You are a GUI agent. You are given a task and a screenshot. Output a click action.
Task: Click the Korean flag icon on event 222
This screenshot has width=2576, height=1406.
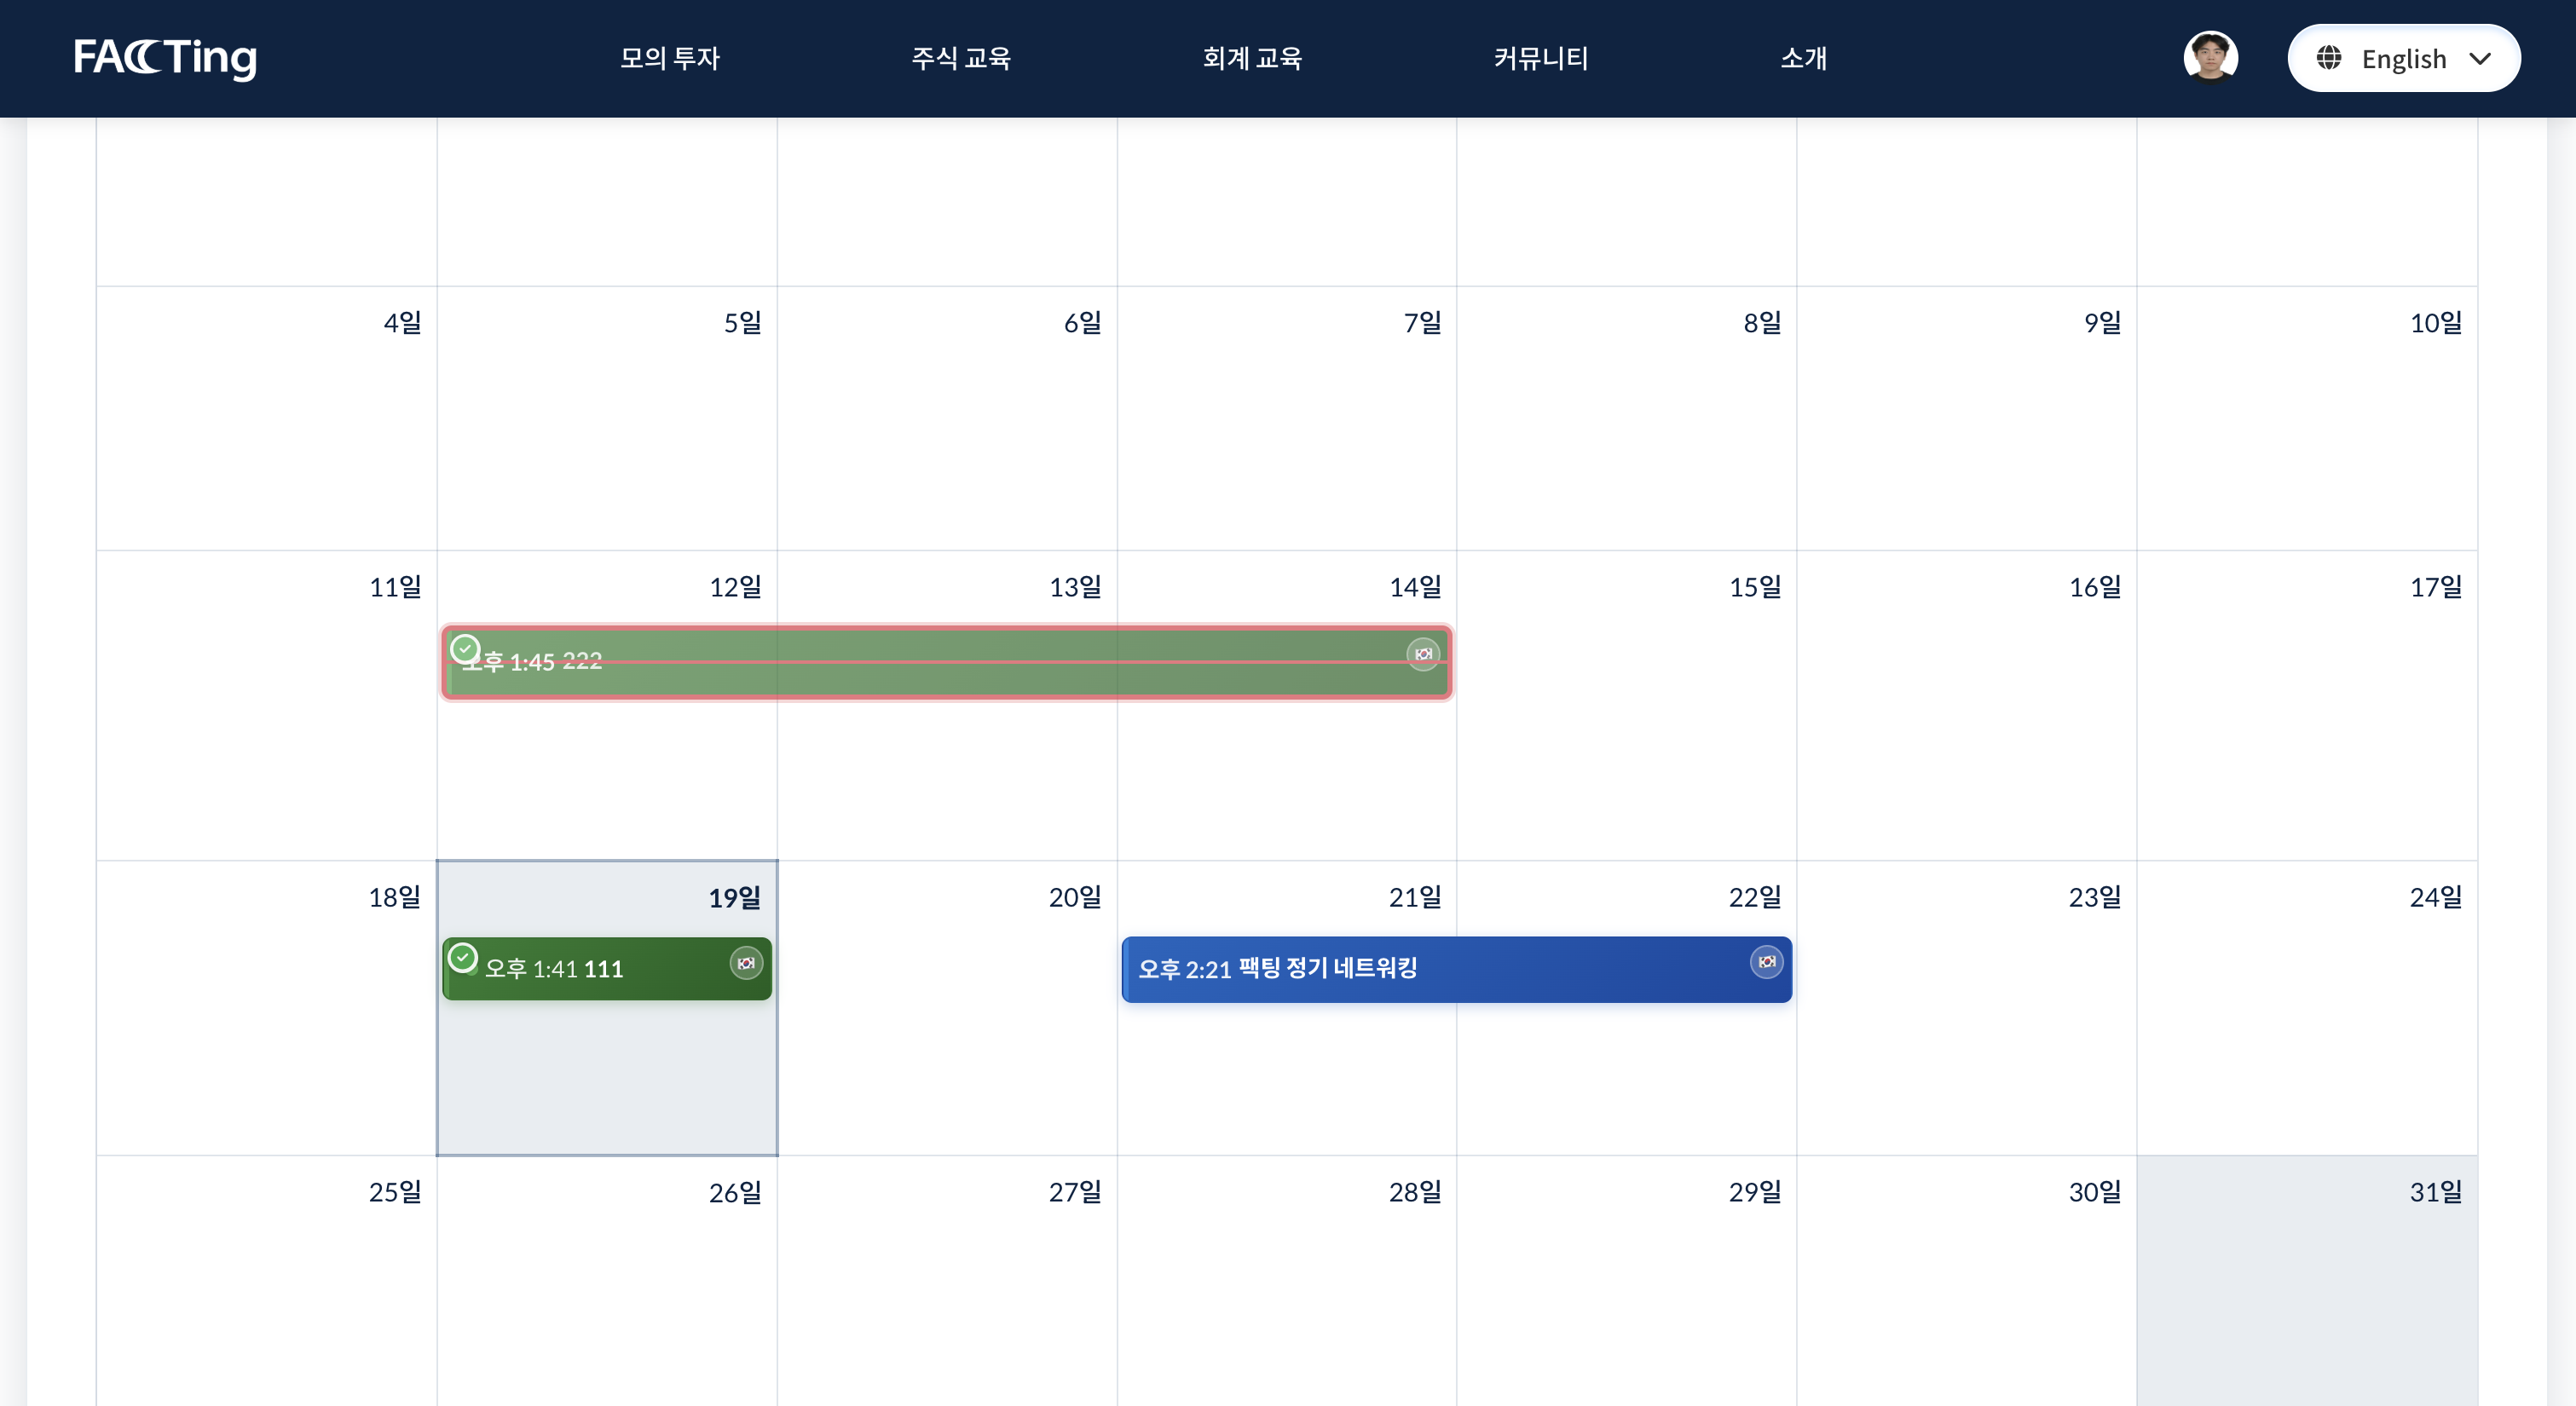click(1423, 654)
